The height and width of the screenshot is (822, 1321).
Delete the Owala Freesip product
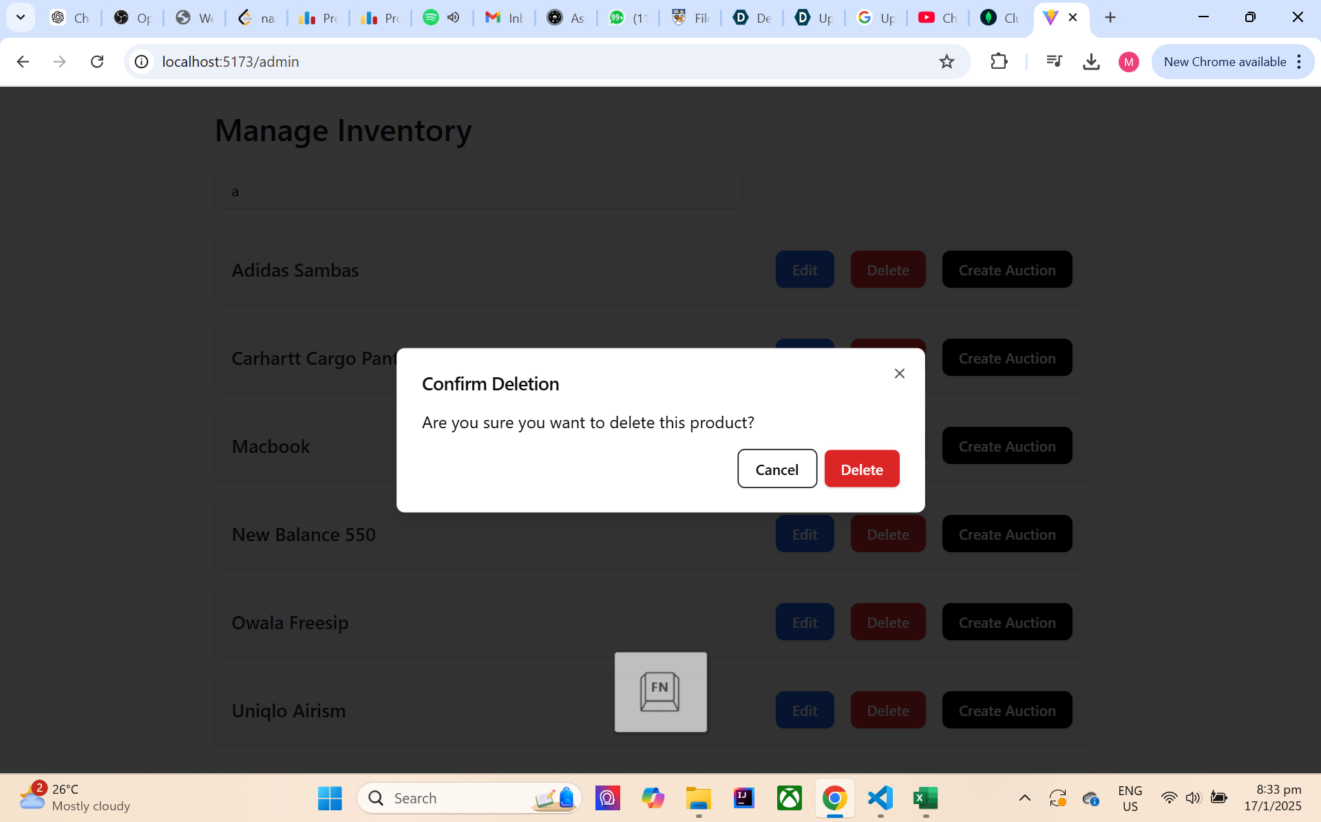click(888, 622)
